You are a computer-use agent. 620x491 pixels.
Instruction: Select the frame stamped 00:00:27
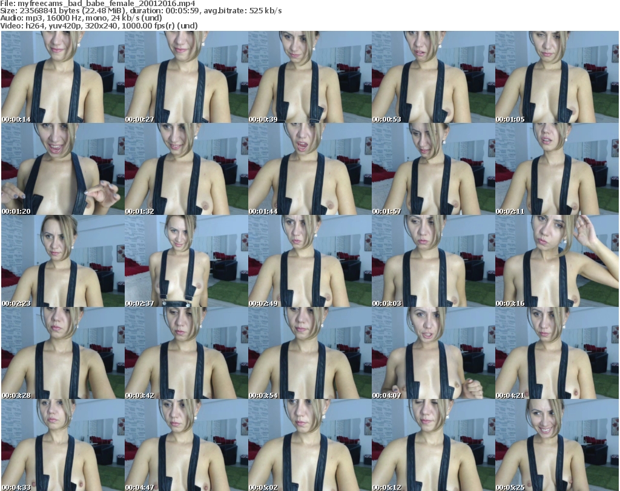(x=186, y=77)
